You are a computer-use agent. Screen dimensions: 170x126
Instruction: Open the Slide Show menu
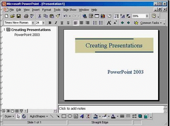tap(70, 10)
